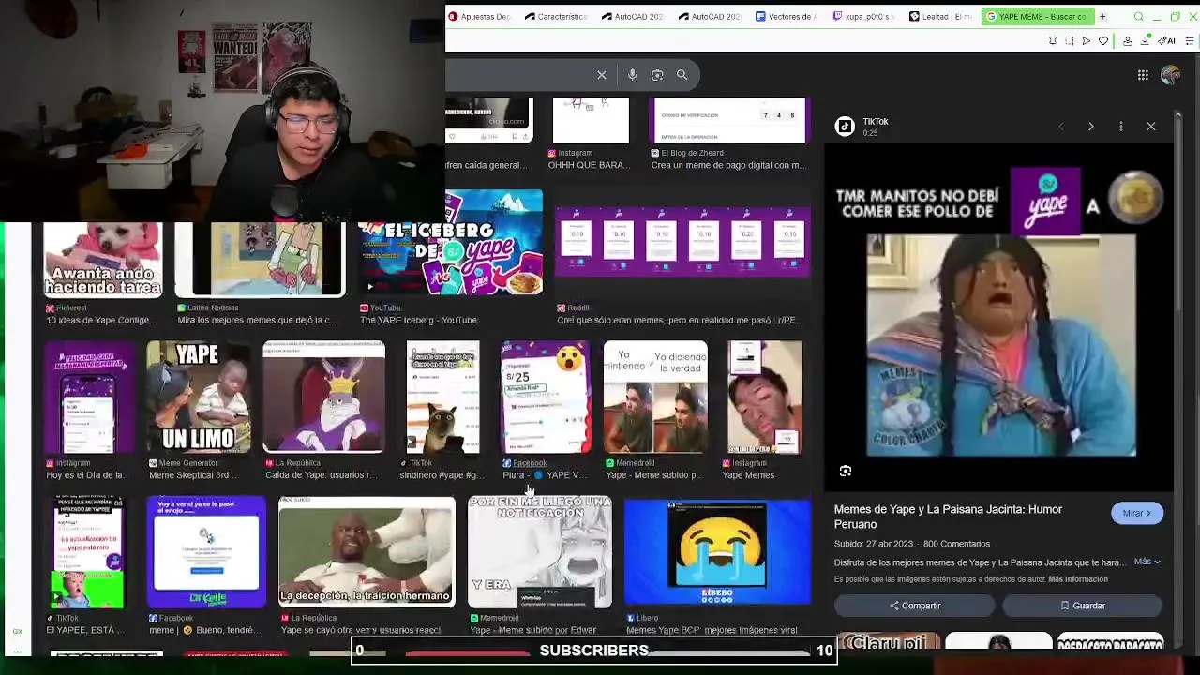1200x675 pixels.
Task: Open the Más información link
Action: [1078, 579]
